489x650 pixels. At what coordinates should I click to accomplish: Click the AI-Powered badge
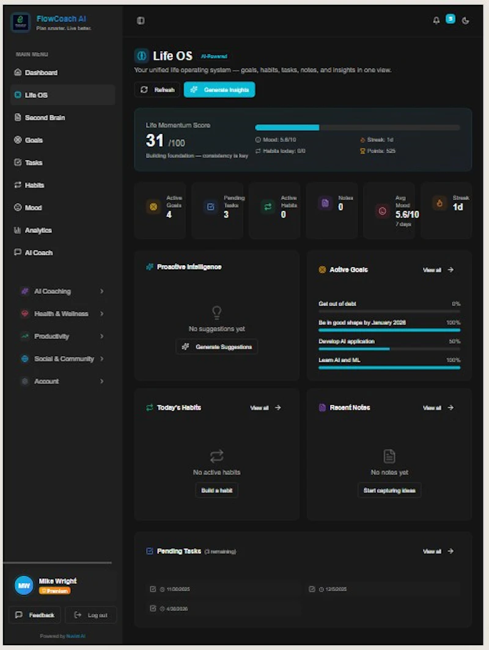(x=214, y=56)
